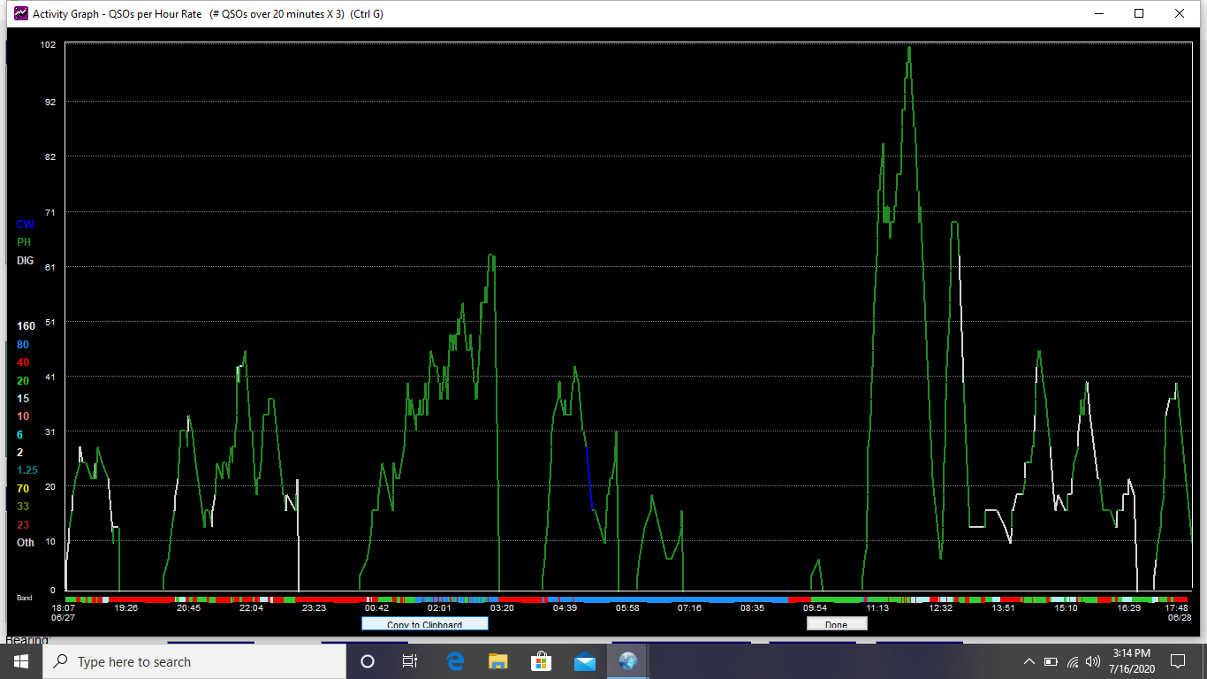Select the CW mode legend label
1207x679 pixels.
click(25, 225)
